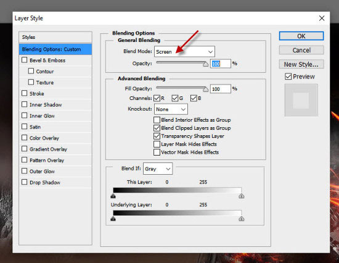This screenshot has height=263, width=339.
Task: Cancel the Layer Style dialog
Action: click(301, 50)
